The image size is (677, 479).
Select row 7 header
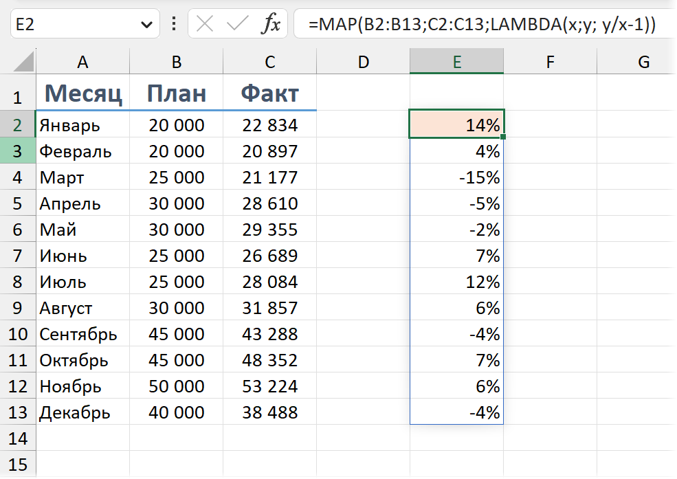(x=18, y=256)
